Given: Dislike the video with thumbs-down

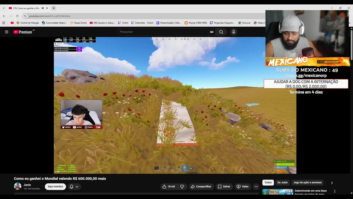Looking at the screenshot, I should click(x=182, y=187).
